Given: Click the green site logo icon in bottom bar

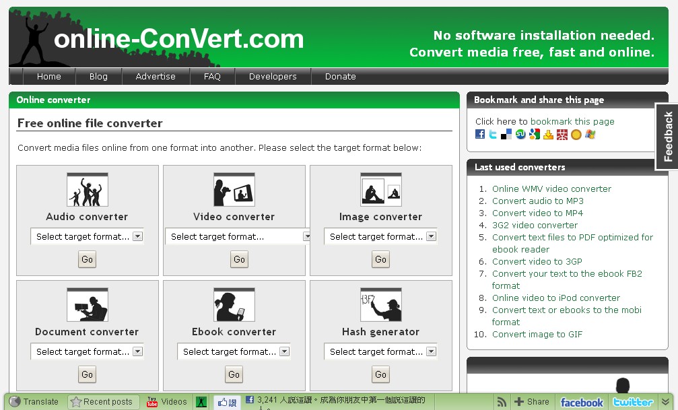Looking at the screenshot, I should [201, 402].
